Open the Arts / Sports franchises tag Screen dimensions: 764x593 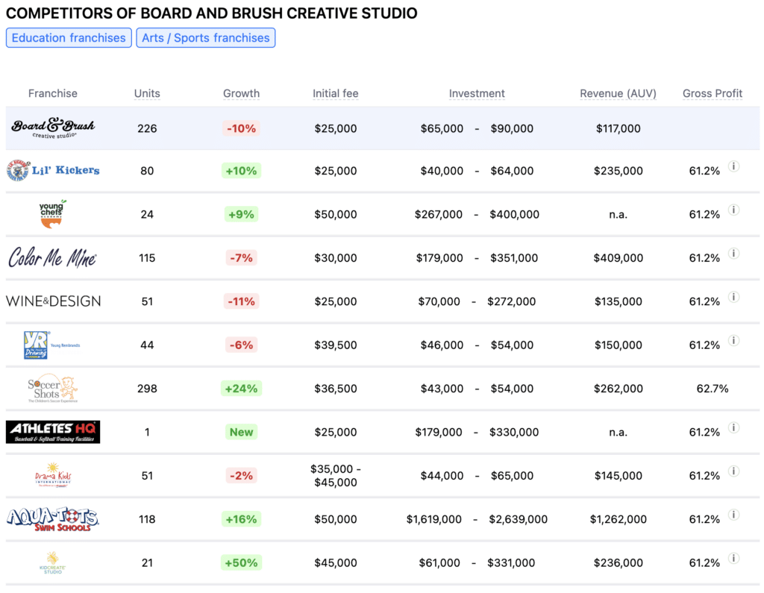[x=206, y=38]
